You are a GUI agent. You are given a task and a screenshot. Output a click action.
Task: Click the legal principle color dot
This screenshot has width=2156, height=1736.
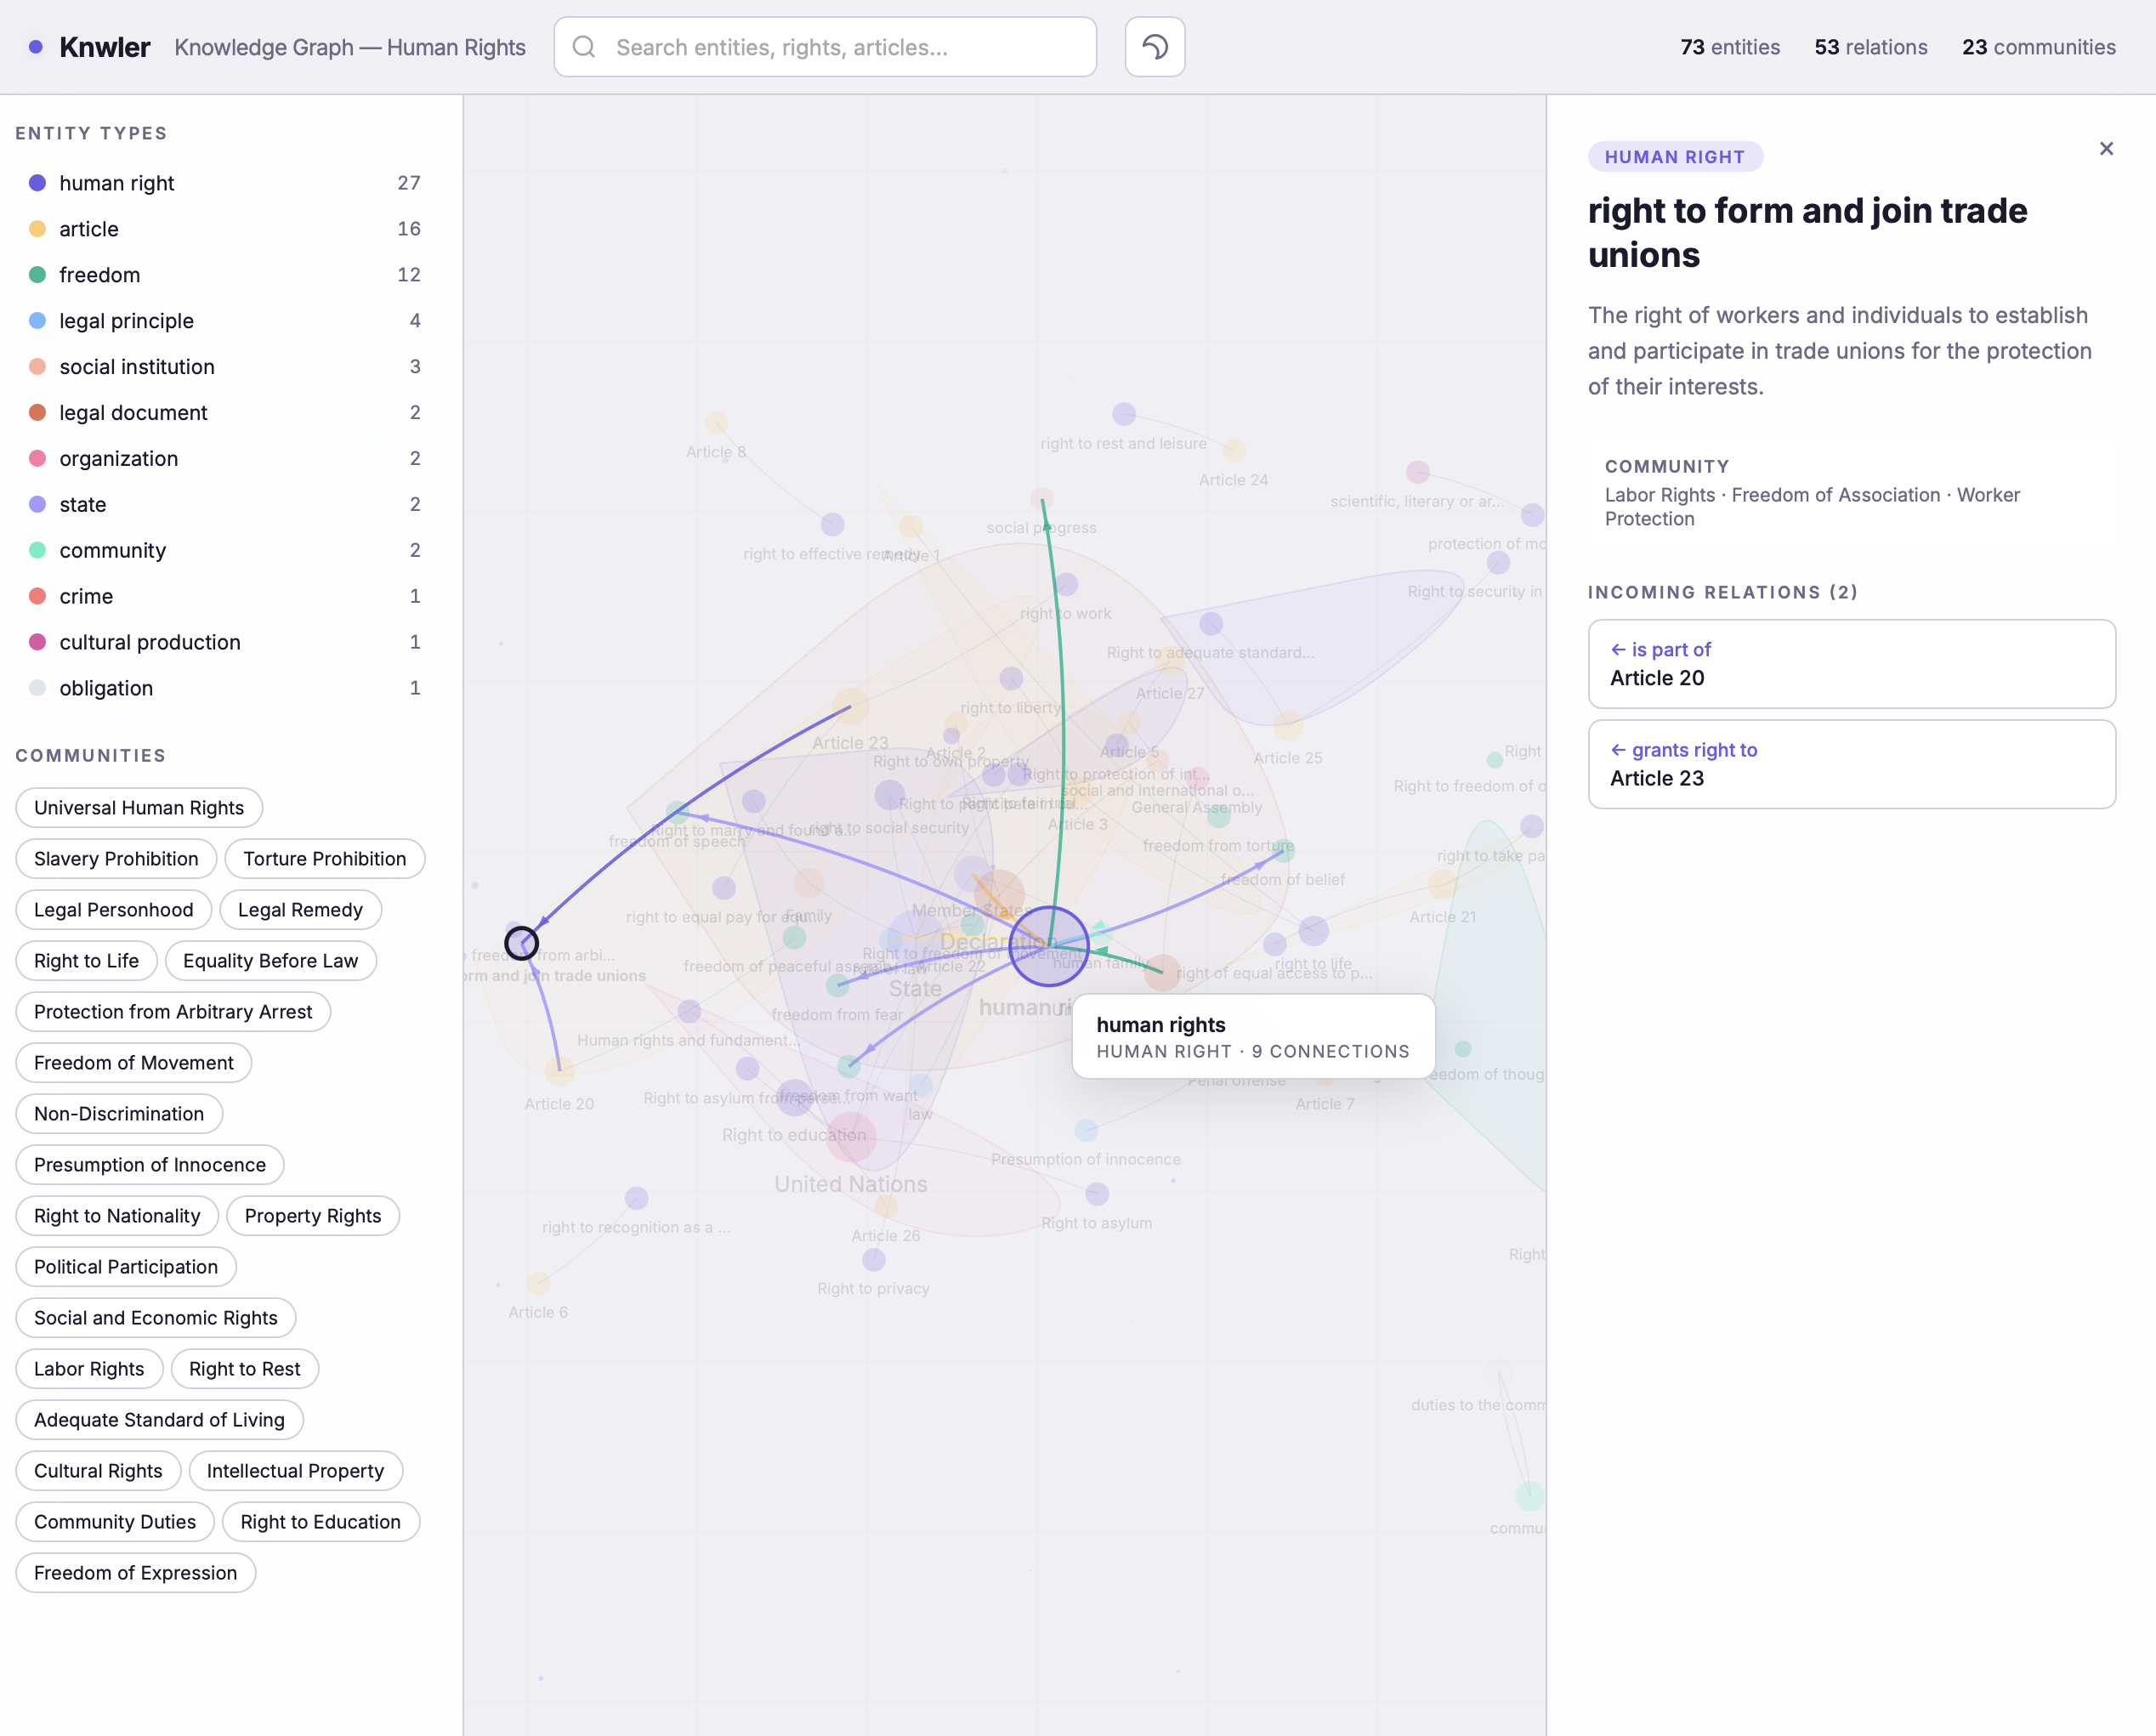click(38, 321)
